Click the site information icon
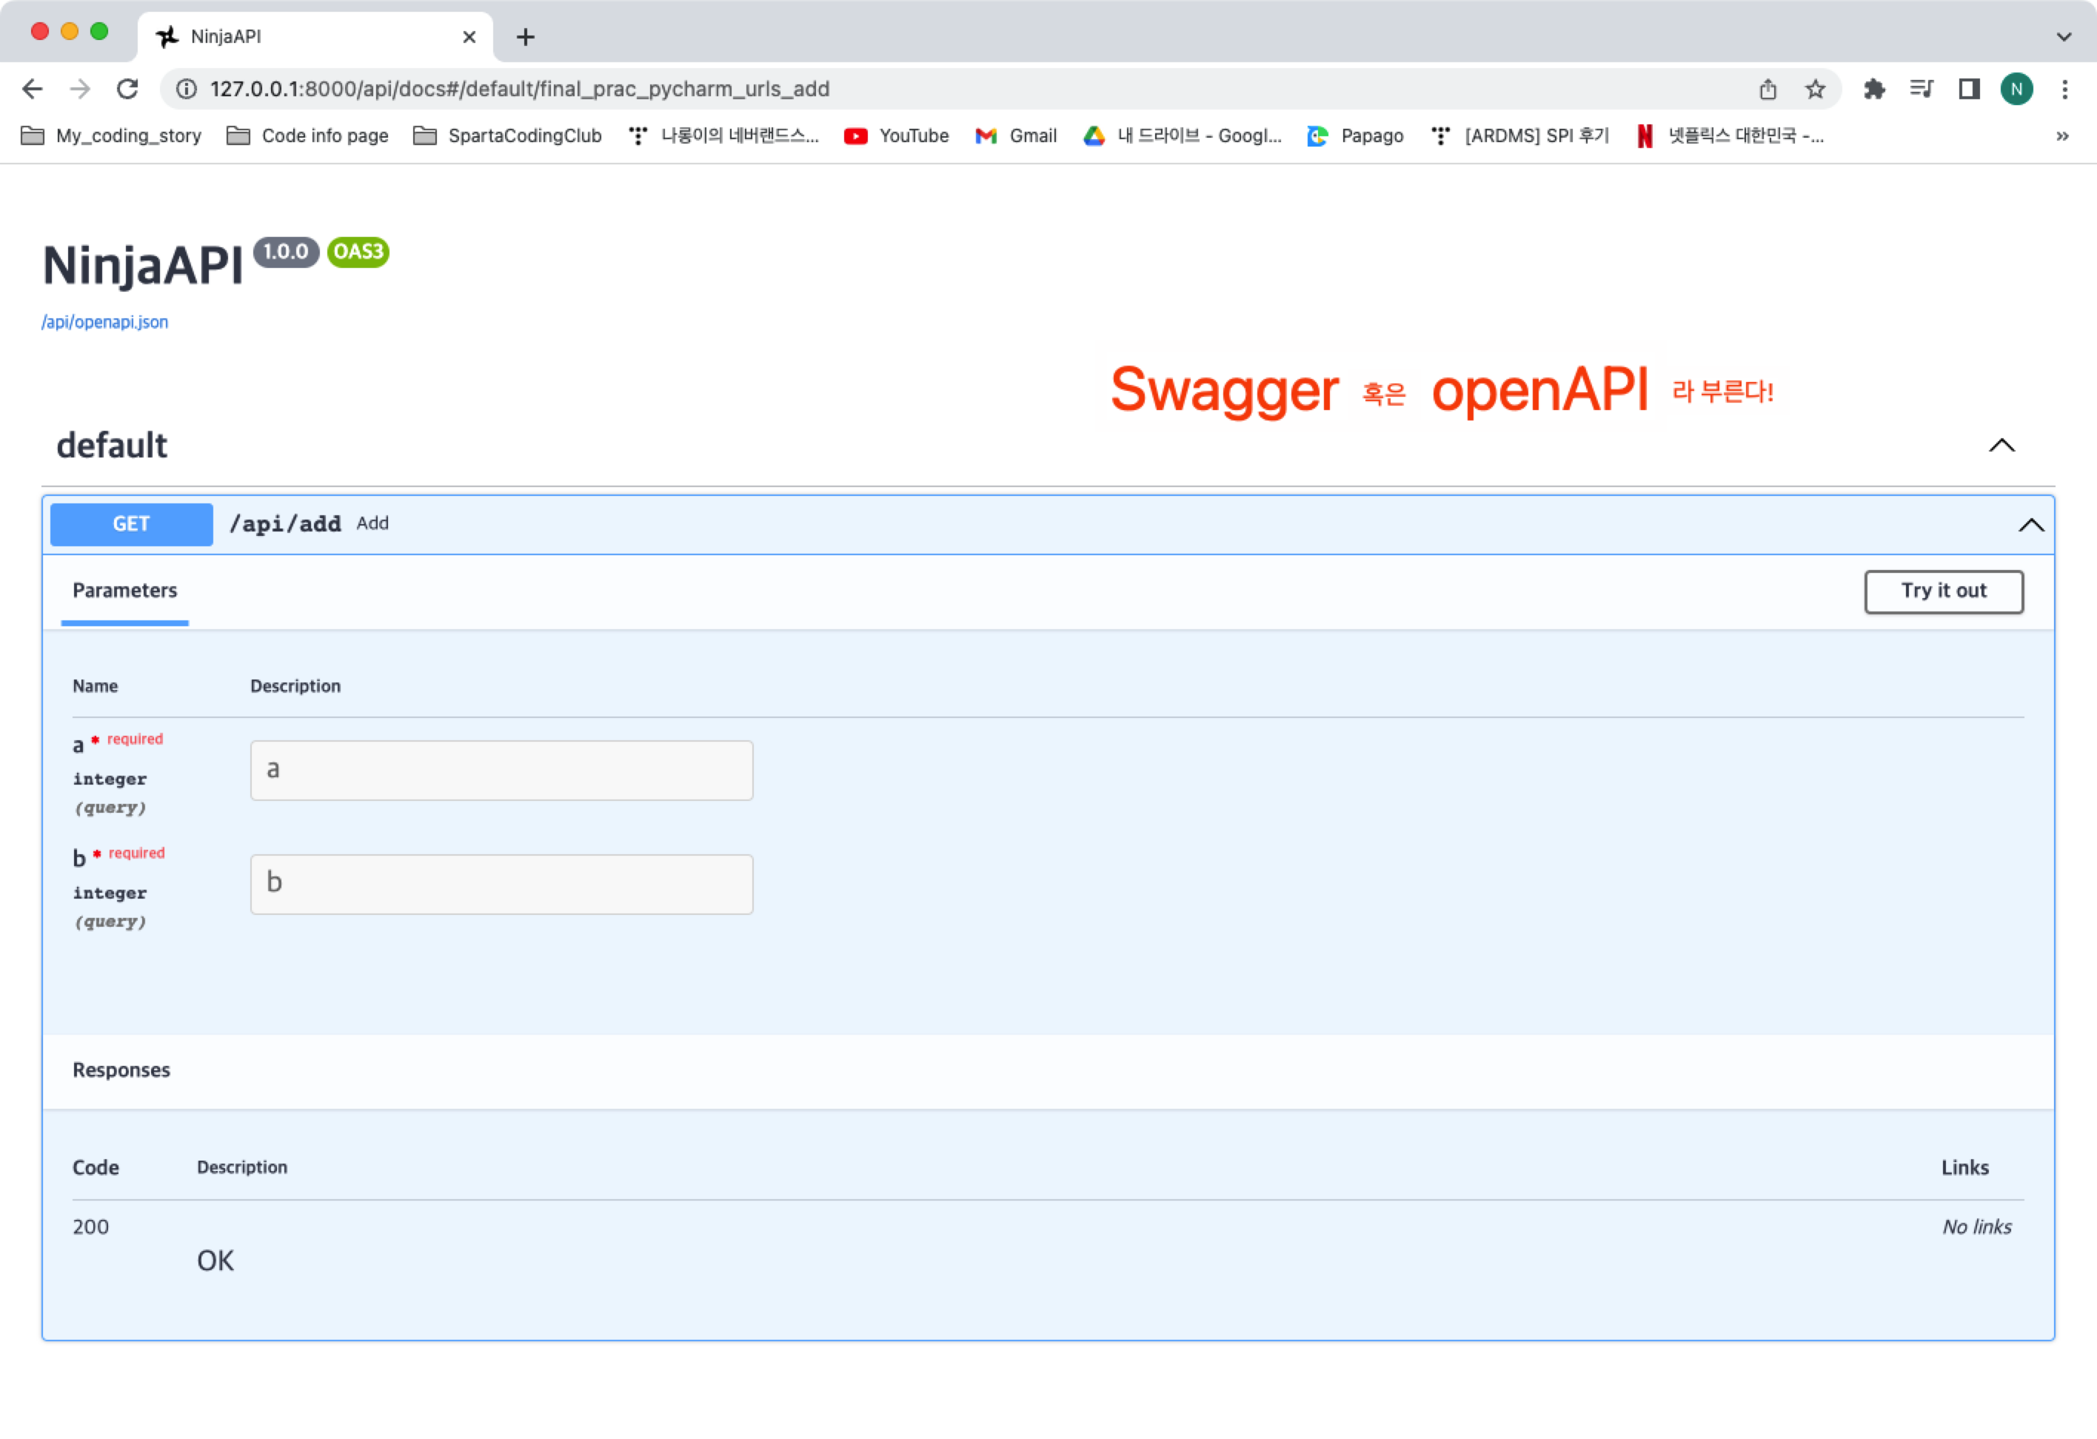The image size is (2097, 1439). (186, 88)
